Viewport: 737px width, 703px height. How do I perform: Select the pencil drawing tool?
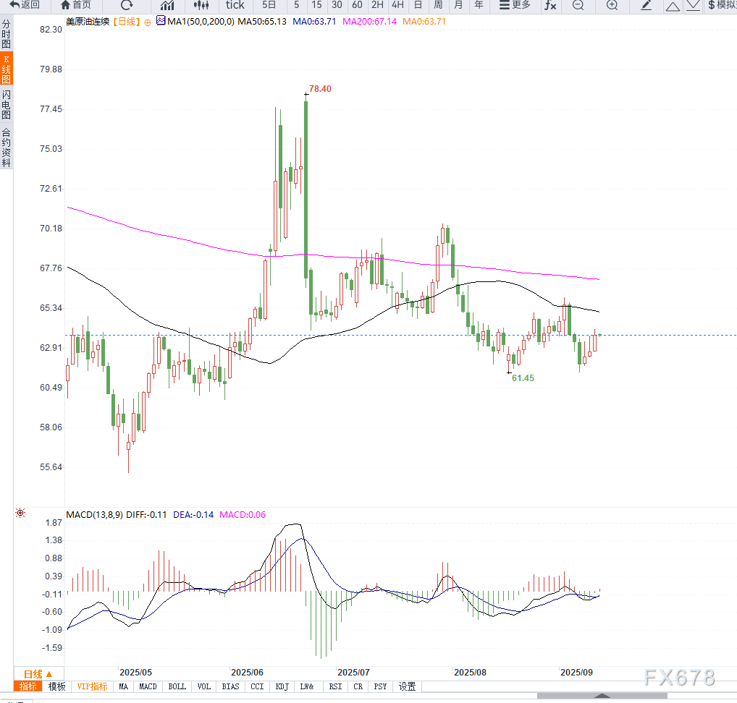coord(647,5)
